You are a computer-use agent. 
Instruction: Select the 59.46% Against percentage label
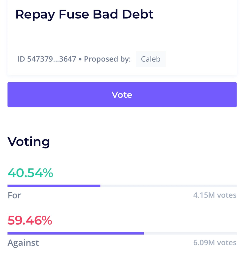click(30, 221)
